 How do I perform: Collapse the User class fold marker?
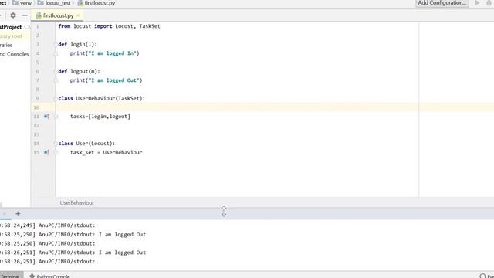[56, 144]
